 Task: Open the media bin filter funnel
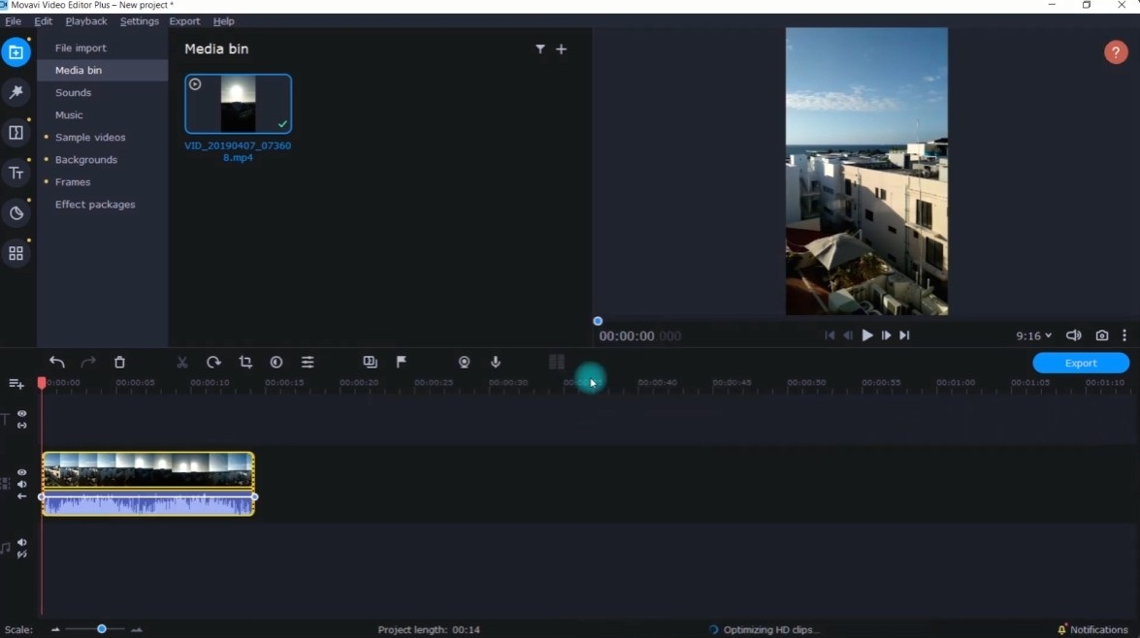point(540,48)
